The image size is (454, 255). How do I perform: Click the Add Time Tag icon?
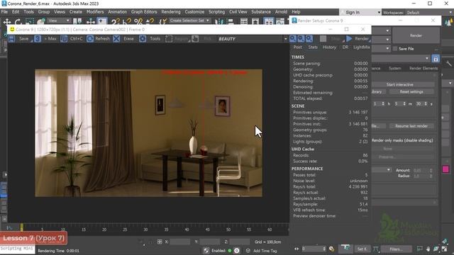pyautogui.click(x=248, y=251)
